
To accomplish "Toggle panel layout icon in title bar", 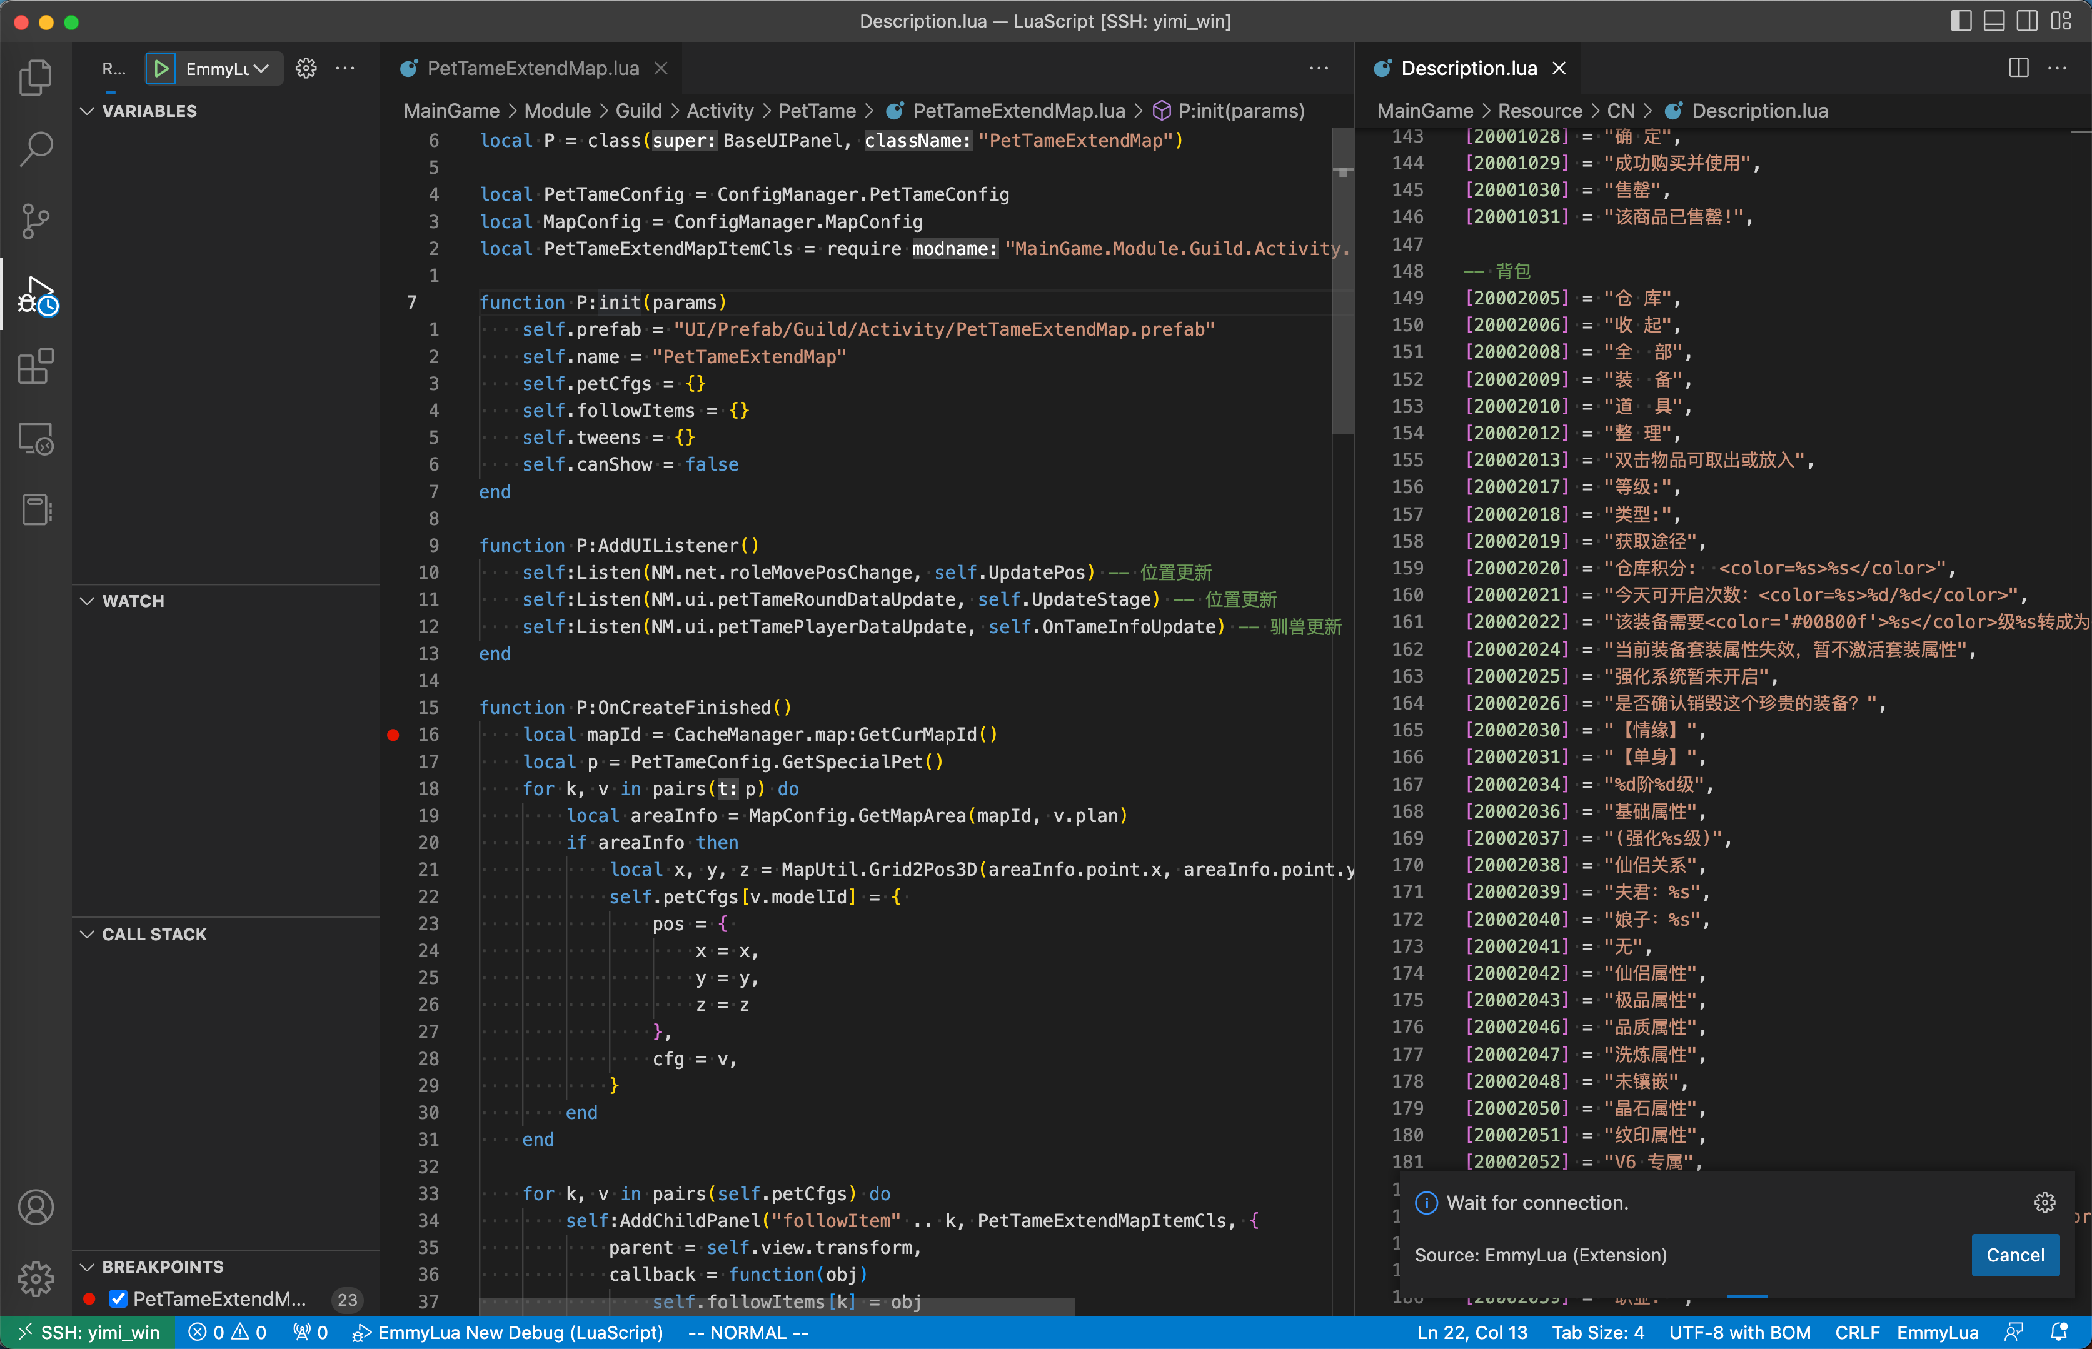I will [1994, 21].
